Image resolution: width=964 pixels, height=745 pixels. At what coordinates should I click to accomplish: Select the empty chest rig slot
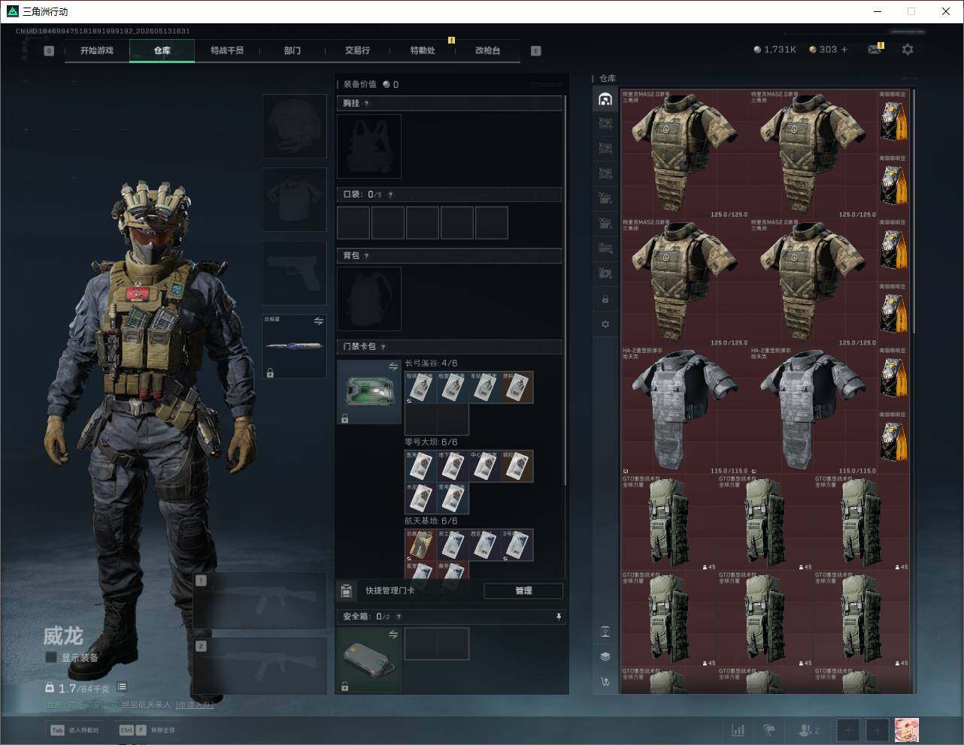(369, 146)
